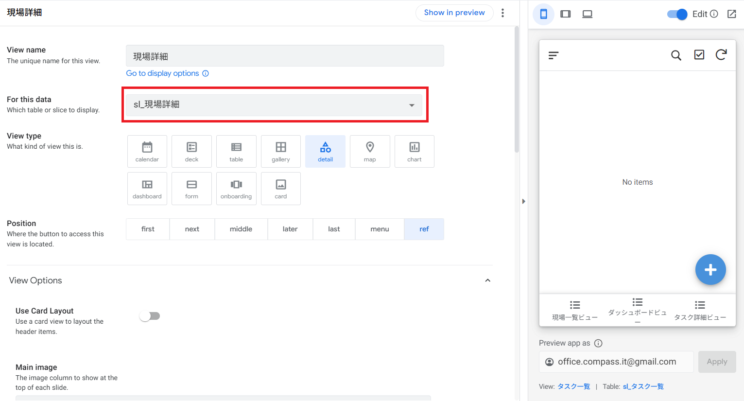Set position to menu
This screenshot has height=401, width=744.
point(380,229)
